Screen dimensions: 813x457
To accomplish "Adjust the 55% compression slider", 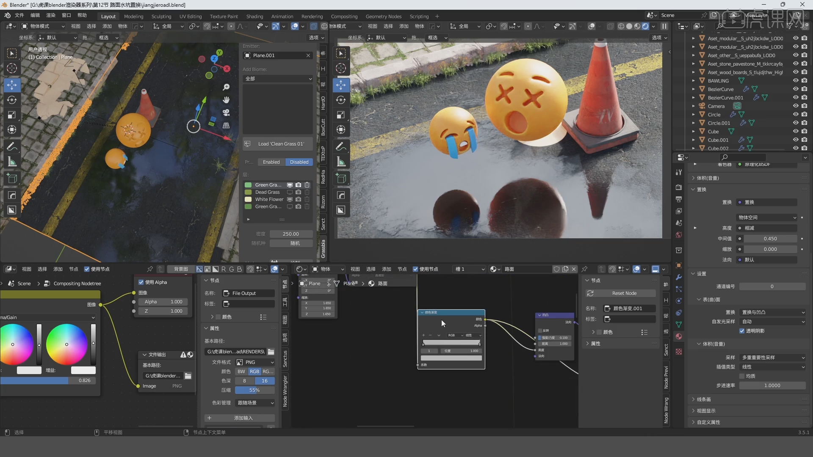I will coord(254,390).
